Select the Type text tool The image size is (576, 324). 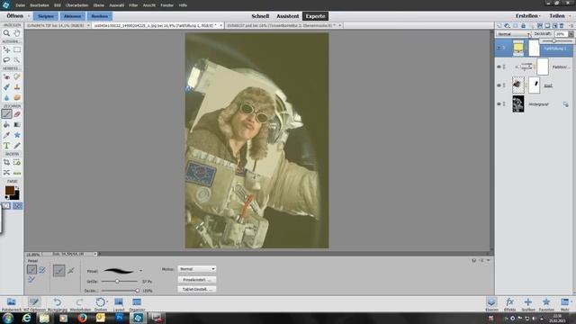tap(6, 146)
